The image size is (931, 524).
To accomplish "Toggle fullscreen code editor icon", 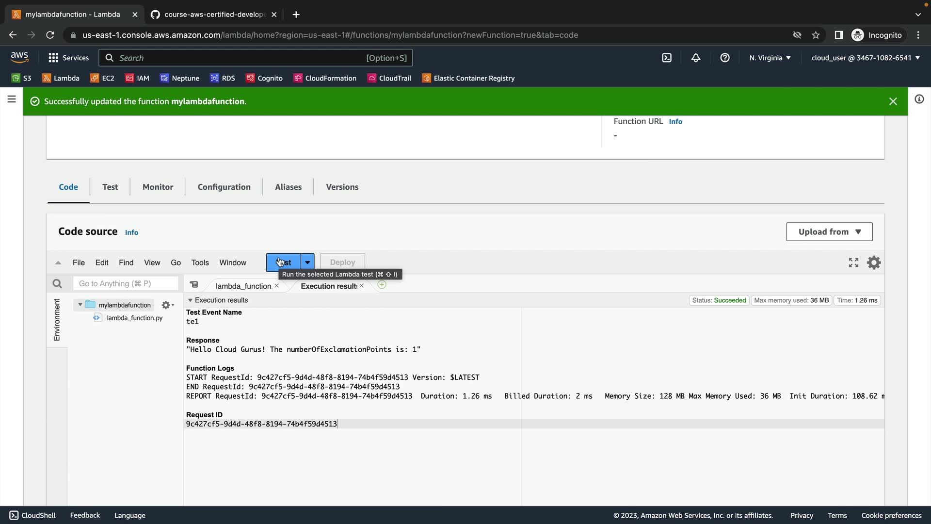I will pos(853,262).
